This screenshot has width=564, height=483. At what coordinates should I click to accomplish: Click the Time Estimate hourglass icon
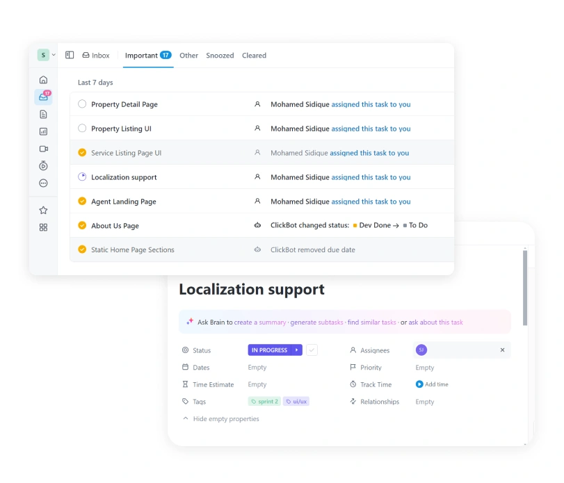(x=185, y=384)
